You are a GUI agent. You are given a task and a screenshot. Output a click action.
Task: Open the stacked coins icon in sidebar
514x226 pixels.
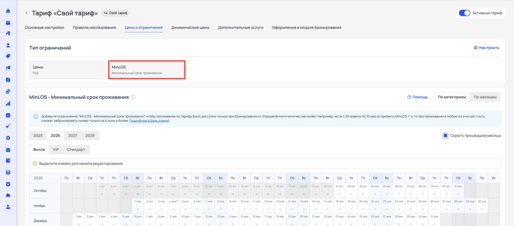(x=8, y=91)
